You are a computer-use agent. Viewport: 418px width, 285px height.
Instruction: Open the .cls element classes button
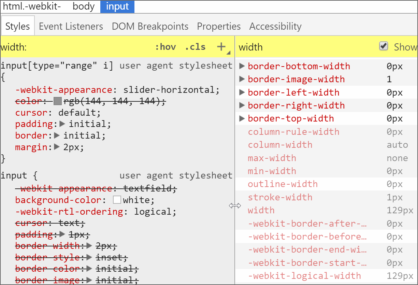point(195,47)
